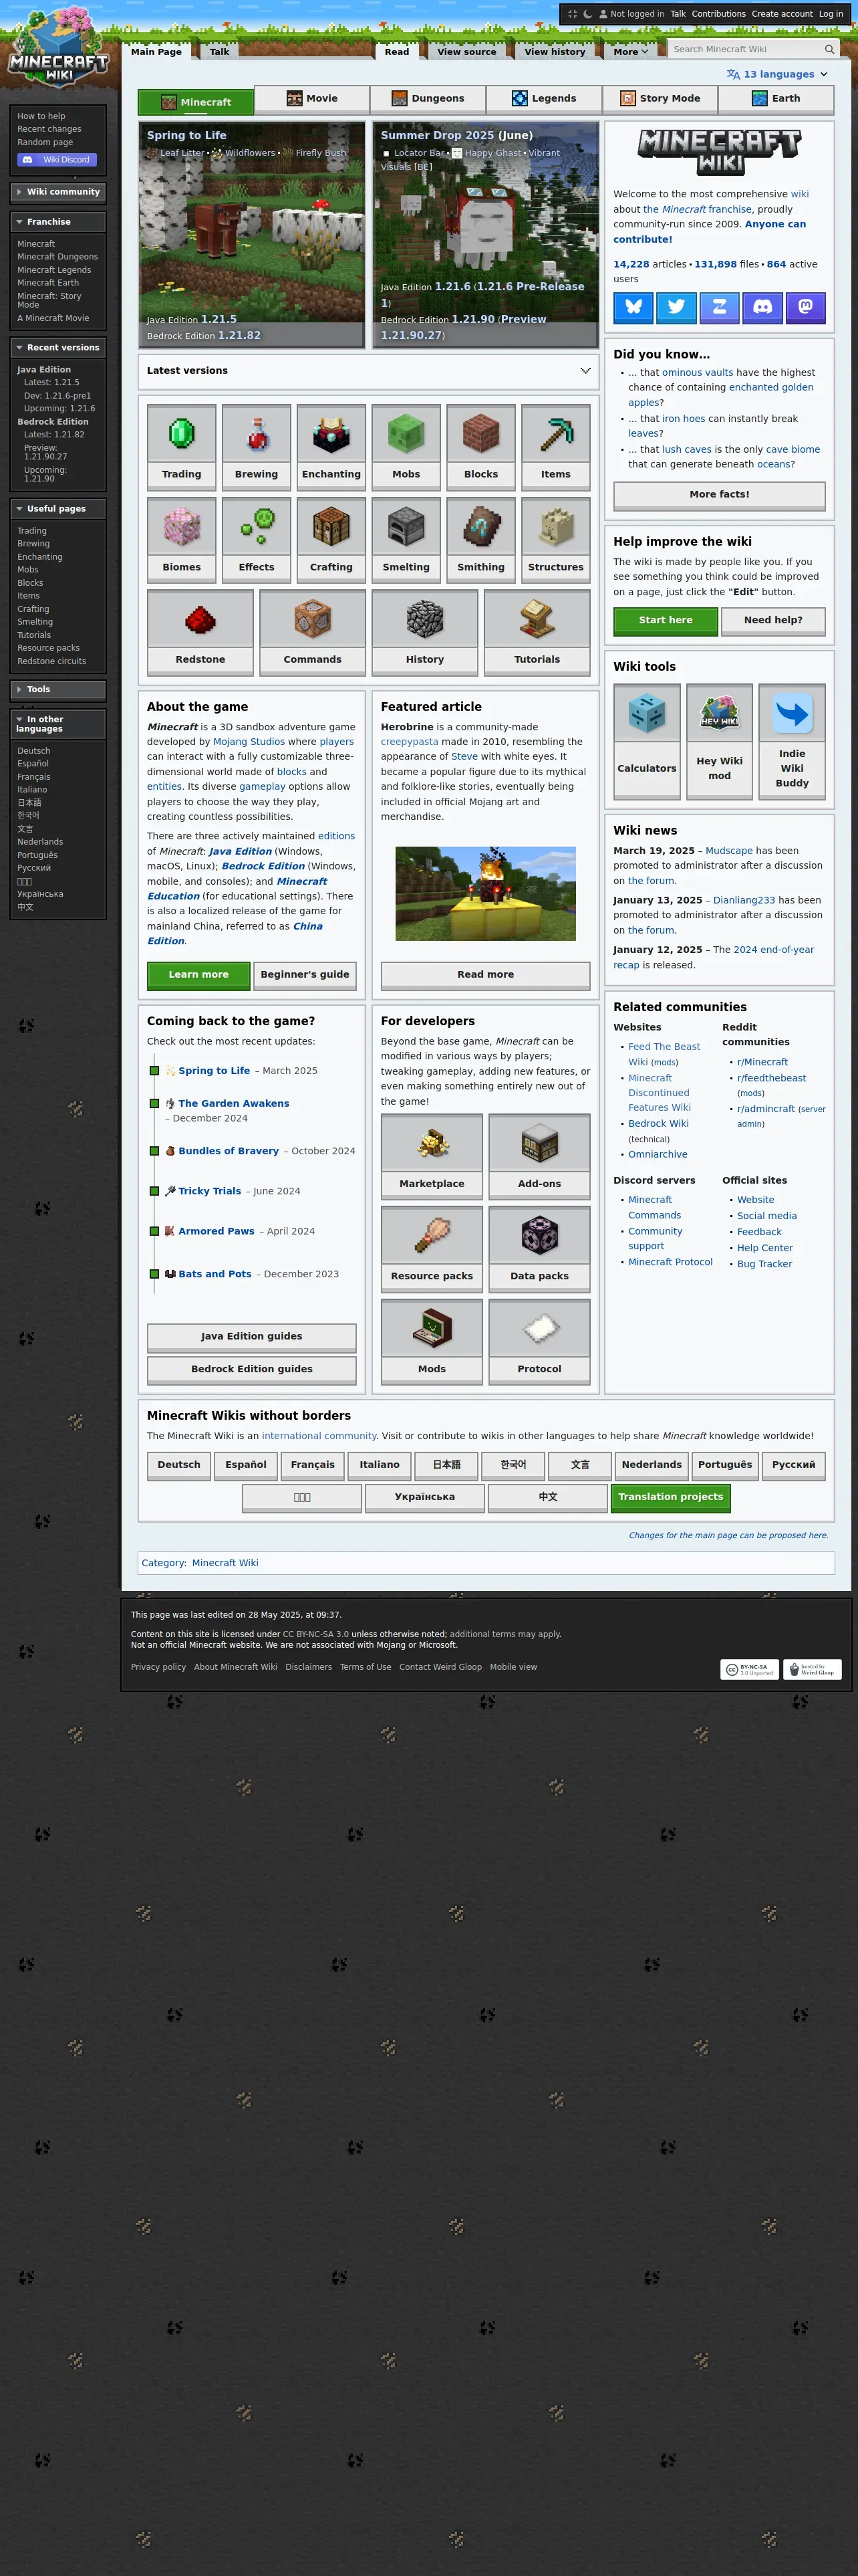858x2576 pixels.
Task: Open the Marketplace developer tile
Action: coord(432,1156)
